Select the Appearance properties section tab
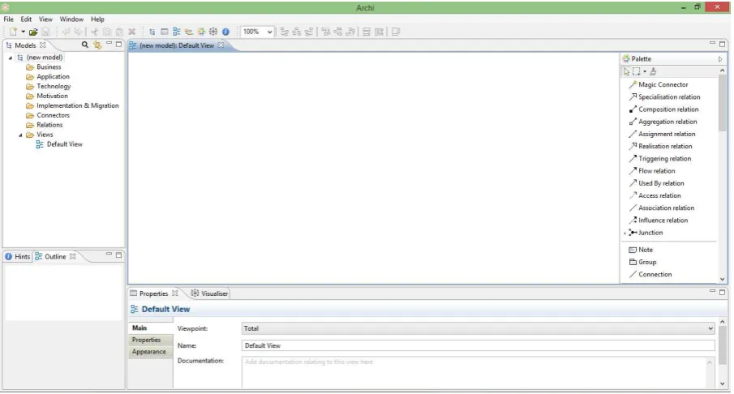 (150, 351)
